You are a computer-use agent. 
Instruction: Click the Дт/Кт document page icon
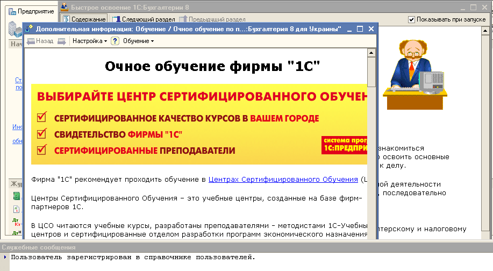[16, 209]
